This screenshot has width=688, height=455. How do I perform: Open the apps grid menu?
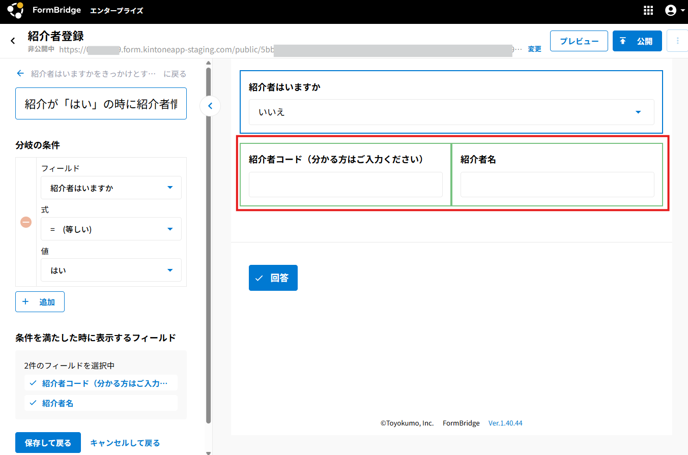pyautogui.click(x=648, y=10)
